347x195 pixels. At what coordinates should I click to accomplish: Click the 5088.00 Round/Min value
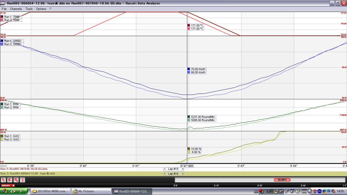[x=203, y=120]
